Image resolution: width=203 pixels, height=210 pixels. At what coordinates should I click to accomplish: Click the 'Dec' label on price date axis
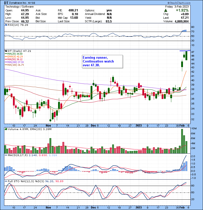coord(93,126)
